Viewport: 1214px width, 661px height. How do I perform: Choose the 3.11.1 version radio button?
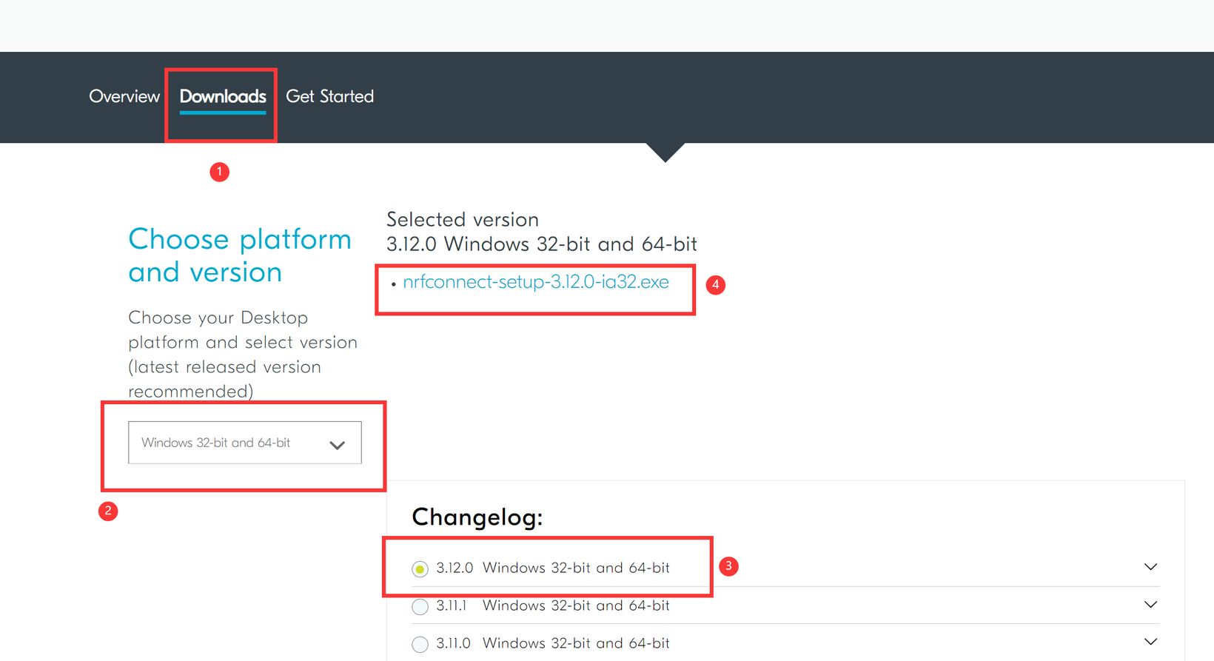(420, 607)
